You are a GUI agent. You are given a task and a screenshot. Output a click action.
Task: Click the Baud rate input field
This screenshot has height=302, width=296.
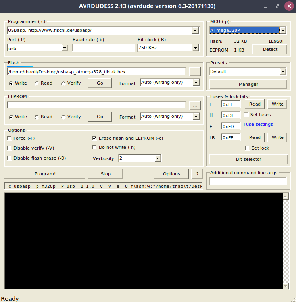[x=103, y=48]
